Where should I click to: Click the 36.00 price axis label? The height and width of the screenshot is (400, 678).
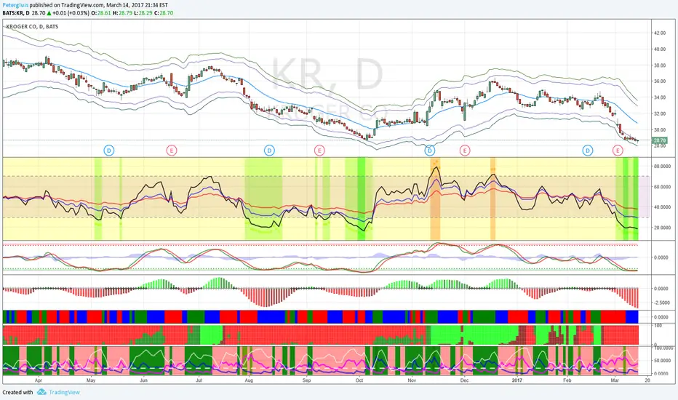click(660, 81)
